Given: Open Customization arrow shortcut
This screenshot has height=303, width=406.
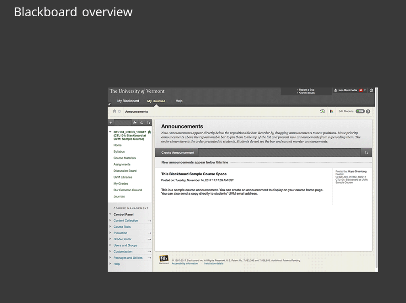Looking at the screenshot, I should 149,252.
